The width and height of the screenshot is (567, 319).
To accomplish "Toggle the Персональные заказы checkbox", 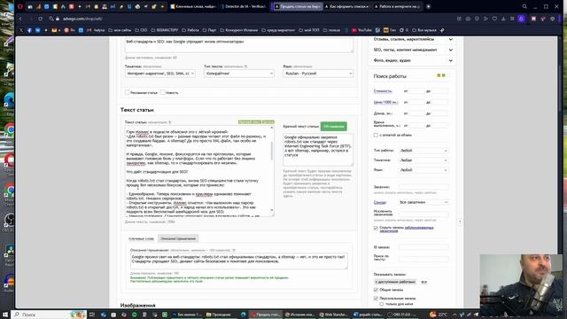I will pos(376,299).
